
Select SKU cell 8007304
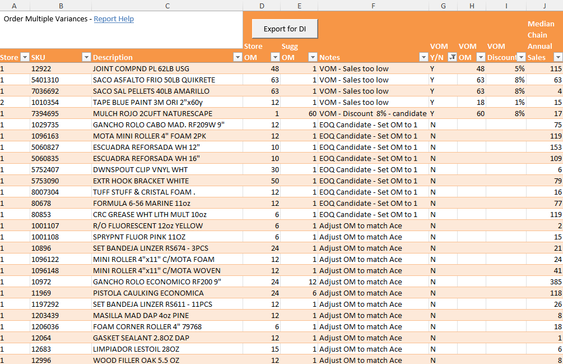pyautogui.click(x=61, y=192)
